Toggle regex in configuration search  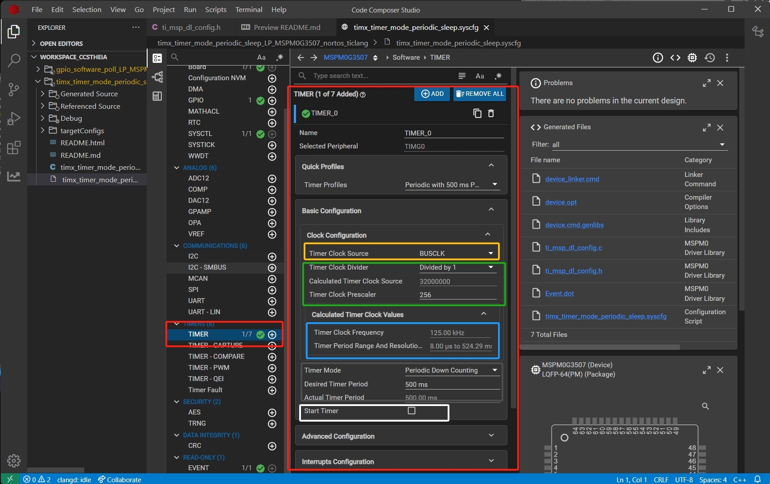pos(498,76)
